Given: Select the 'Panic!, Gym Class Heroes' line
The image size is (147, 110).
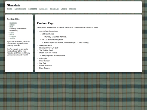Looking at the screenshot, I should tap(66, 43).
